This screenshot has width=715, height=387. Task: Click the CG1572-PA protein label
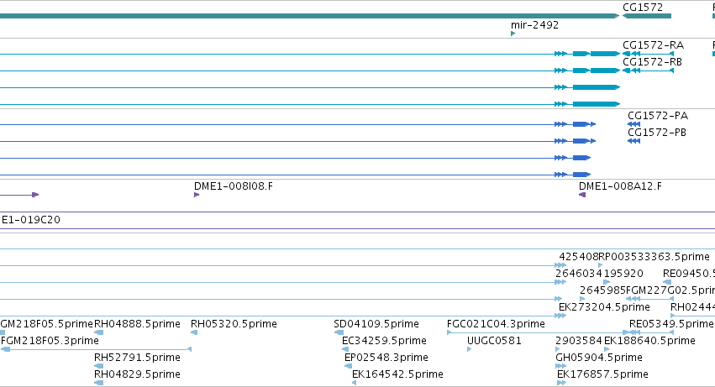[658, 116]
